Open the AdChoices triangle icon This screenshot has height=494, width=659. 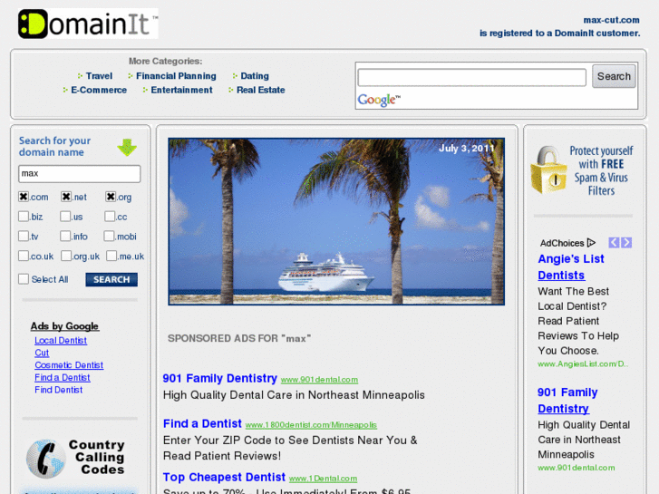click(591, 243)
